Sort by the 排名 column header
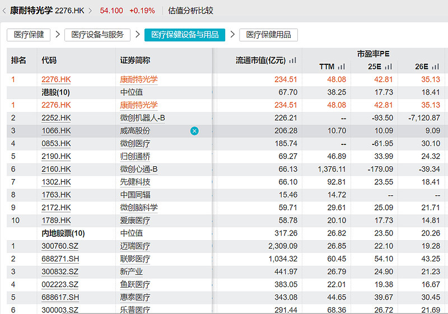This screenshot has width=448, height=314. click(18, 60)
